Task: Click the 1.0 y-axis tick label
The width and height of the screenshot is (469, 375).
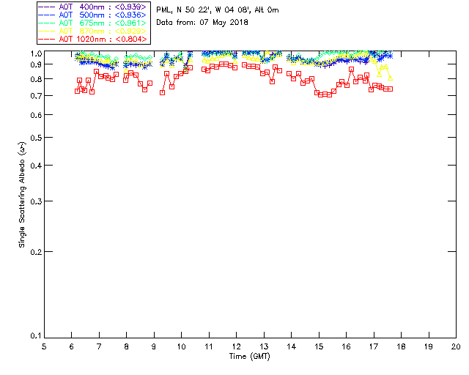Action: click(36, 53)
